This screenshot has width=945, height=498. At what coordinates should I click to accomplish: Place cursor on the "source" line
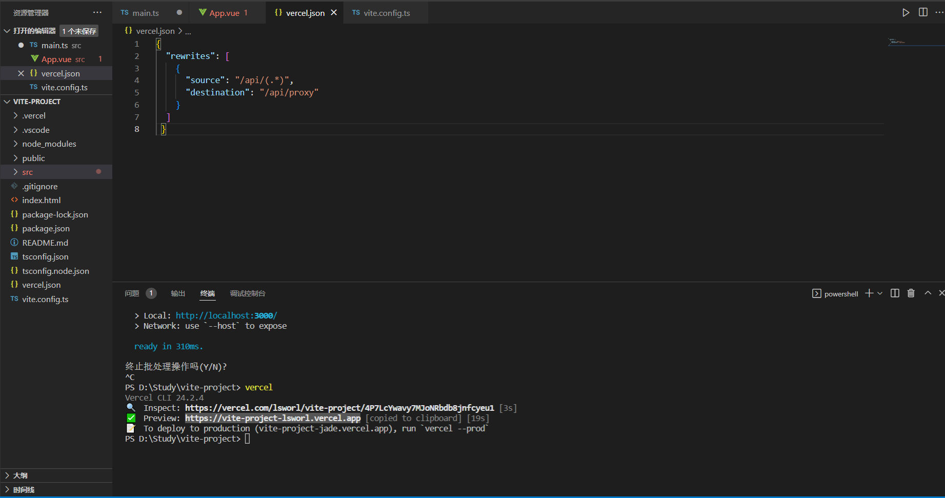[239, 81]
